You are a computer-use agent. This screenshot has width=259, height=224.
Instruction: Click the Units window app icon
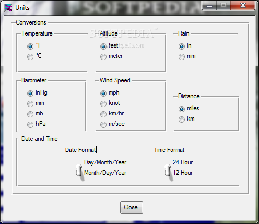pos(8,8)
